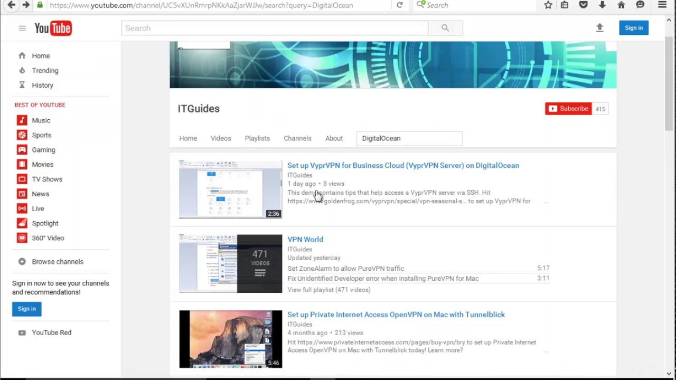Open the VPN World playlist thumbnail
Screen dimensions: 676x380
click(x=230, y=263)
